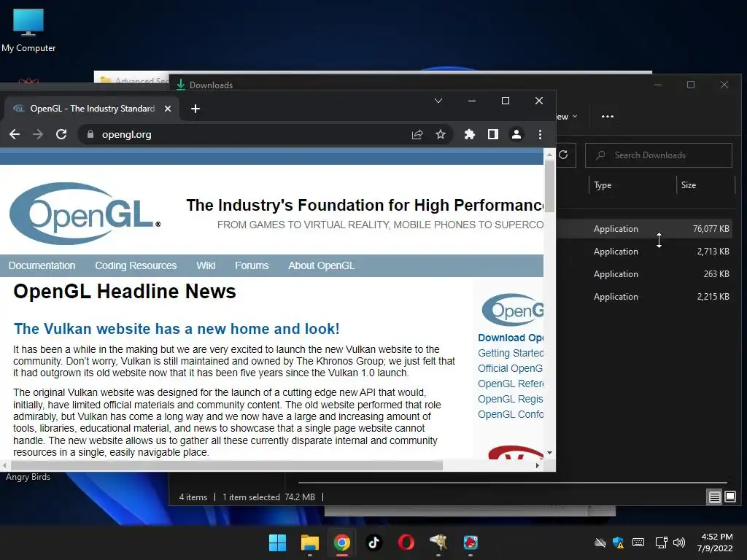
Task: Open the About OpenGL menu item
Action: point(321,265)
